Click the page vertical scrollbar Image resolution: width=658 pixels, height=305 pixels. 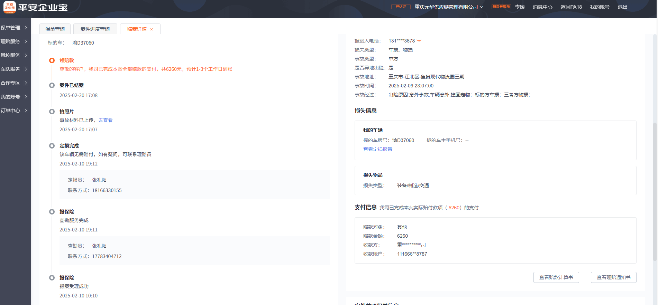click(655, 190)
